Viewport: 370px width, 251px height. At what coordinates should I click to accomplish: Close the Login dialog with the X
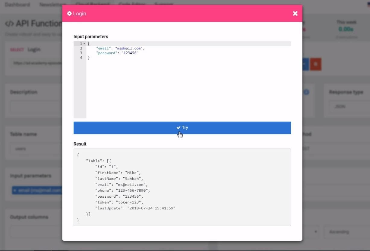point(295,14)
